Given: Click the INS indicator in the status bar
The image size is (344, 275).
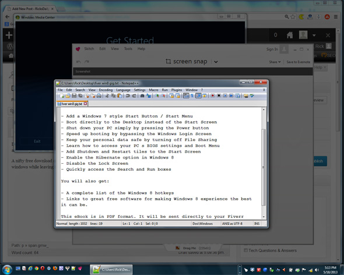Looking at the screenshot, I should [257, 224].
